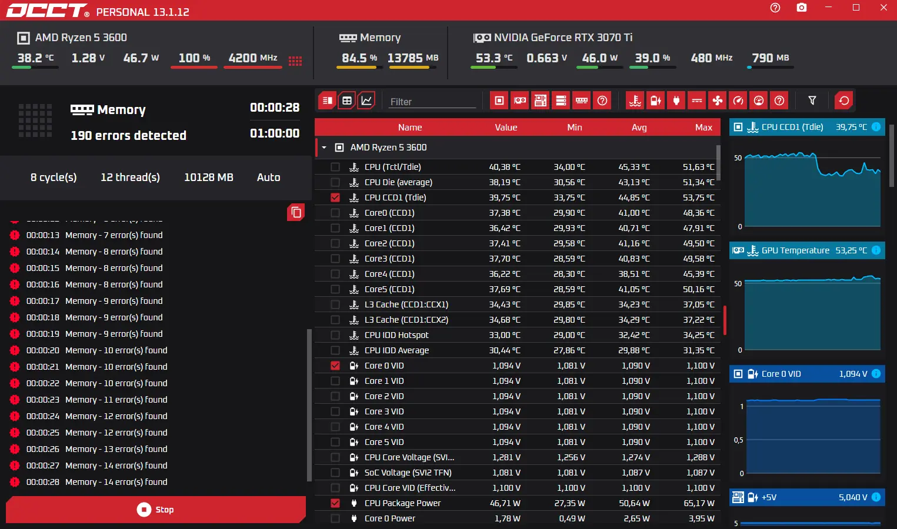The height and width of the screenshot is (529, 897).
Task: Click the error log scrollbar
Action: [309, 406]
